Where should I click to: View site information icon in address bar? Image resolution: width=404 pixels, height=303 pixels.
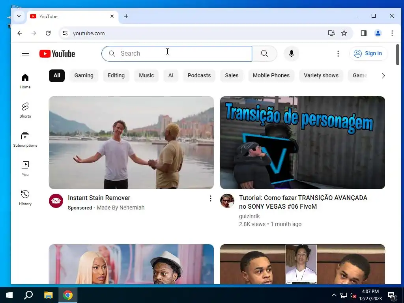click(65, 33)
